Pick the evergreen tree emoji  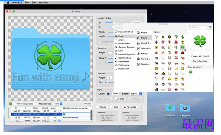click(163, 37)
